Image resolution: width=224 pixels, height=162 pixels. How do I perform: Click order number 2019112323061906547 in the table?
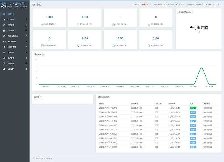pyautogui.click(x=108, y=108)
